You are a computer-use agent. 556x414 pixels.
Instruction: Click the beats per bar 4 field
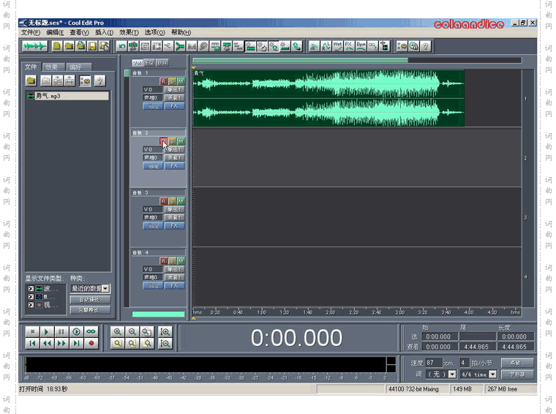click(x=464, y=363)
